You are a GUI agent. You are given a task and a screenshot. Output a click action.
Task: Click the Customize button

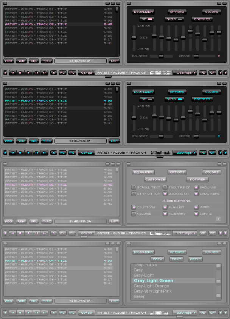155,179
